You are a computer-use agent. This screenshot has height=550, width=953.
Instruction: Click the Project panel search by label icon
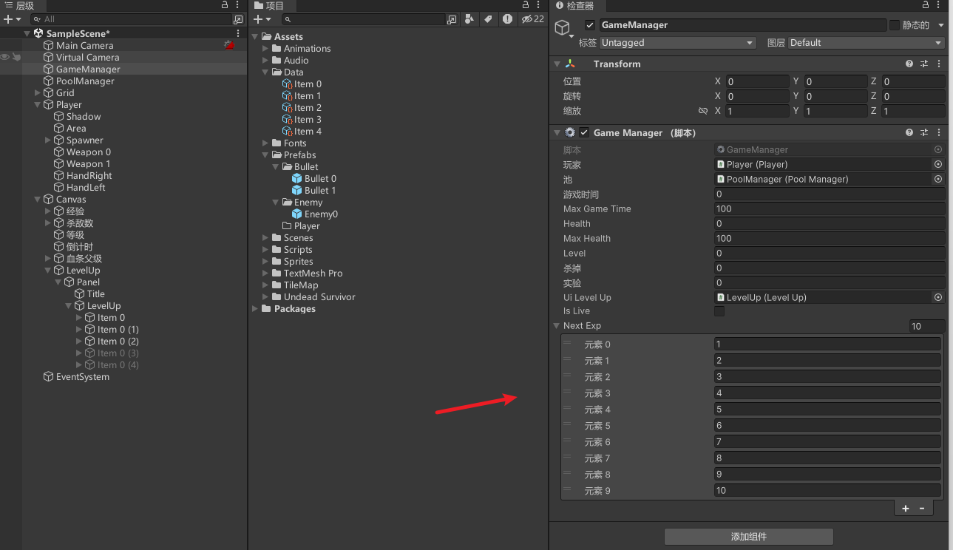pos(488,19)
